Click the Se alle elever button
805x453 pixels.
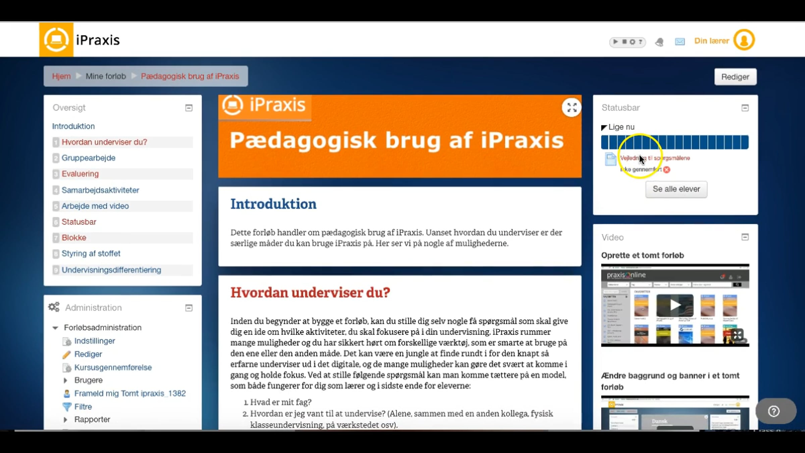[676, 189]
